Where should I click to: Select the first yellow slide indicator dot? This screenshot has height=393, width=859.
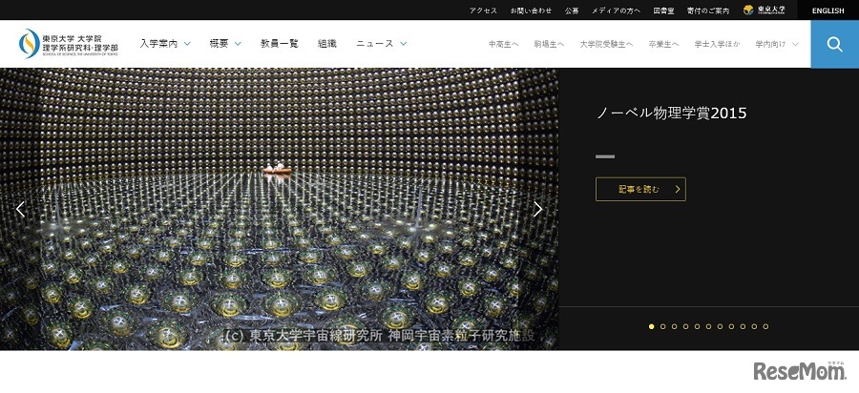(x=651, y=327)
